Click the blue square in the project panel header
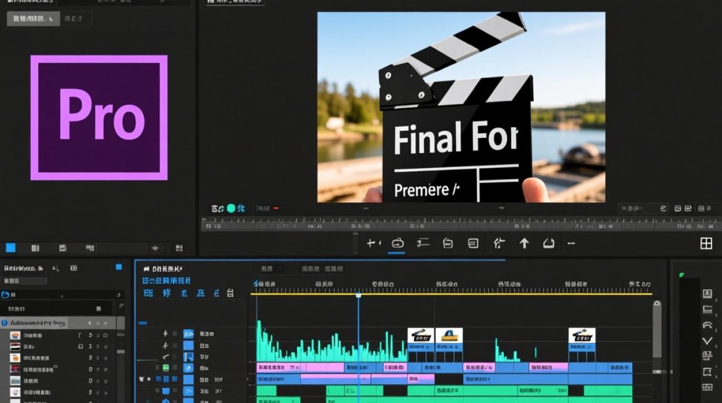The height and width of the screenshot is (403, 722). click(119, 267)
